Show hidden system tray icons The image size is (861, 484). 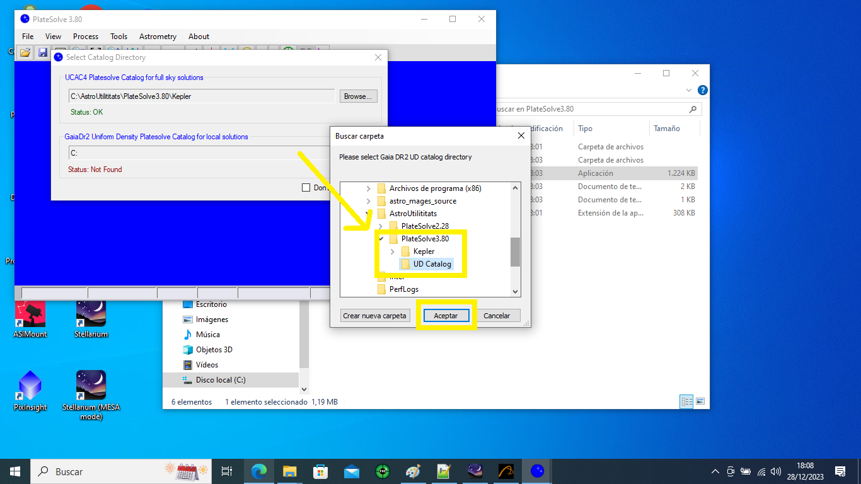715,471
